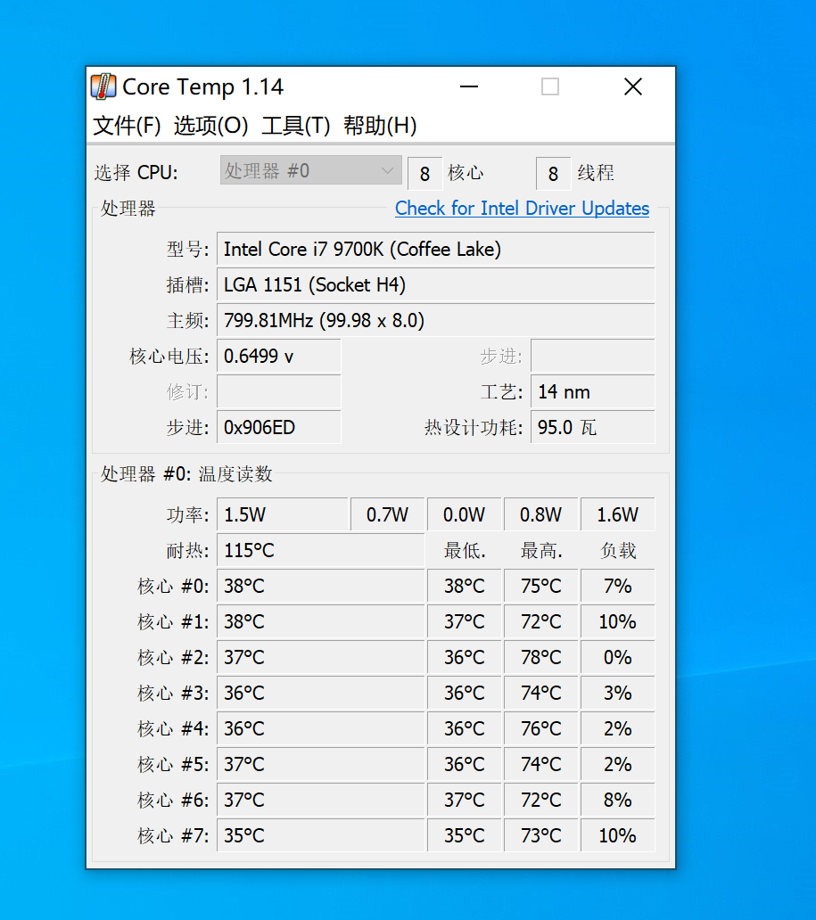Minimize the Core Temp window
Viewport: 816px width, 920px height.
(468, 86)
